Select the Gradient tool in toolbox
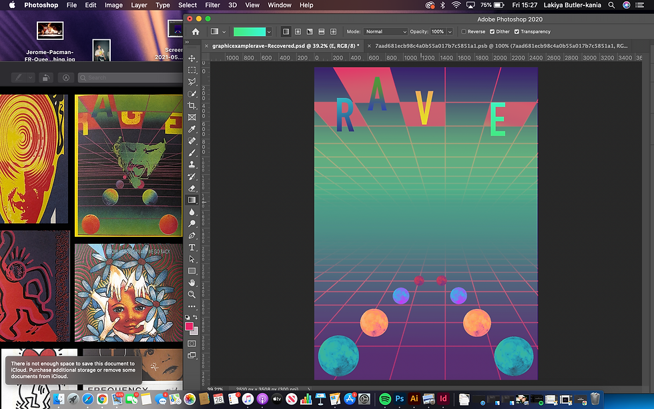The height and width of the screenshot is (409, 654). pos(192,200)
